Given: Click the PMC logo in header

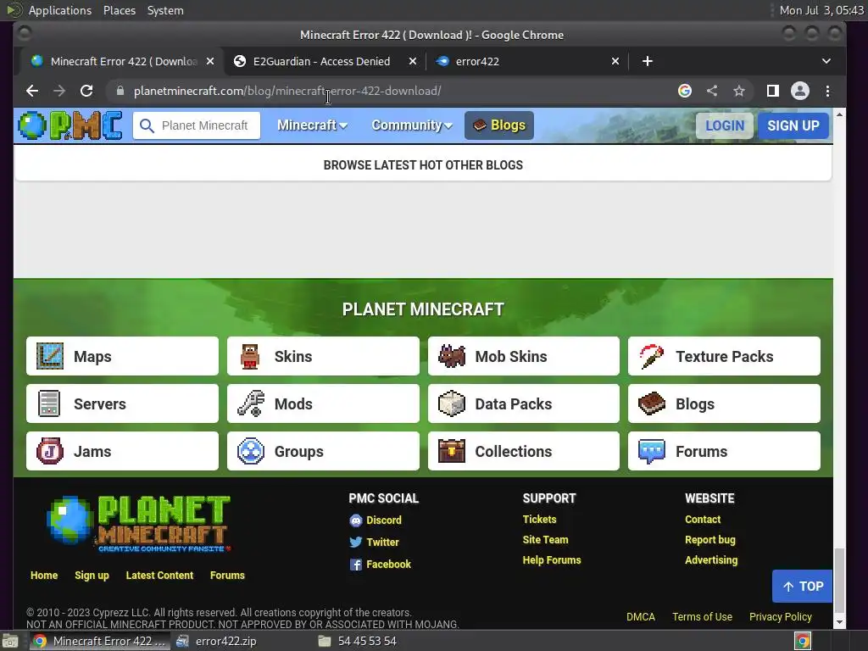Looking at the screenshot, I should tap(70, 125).
